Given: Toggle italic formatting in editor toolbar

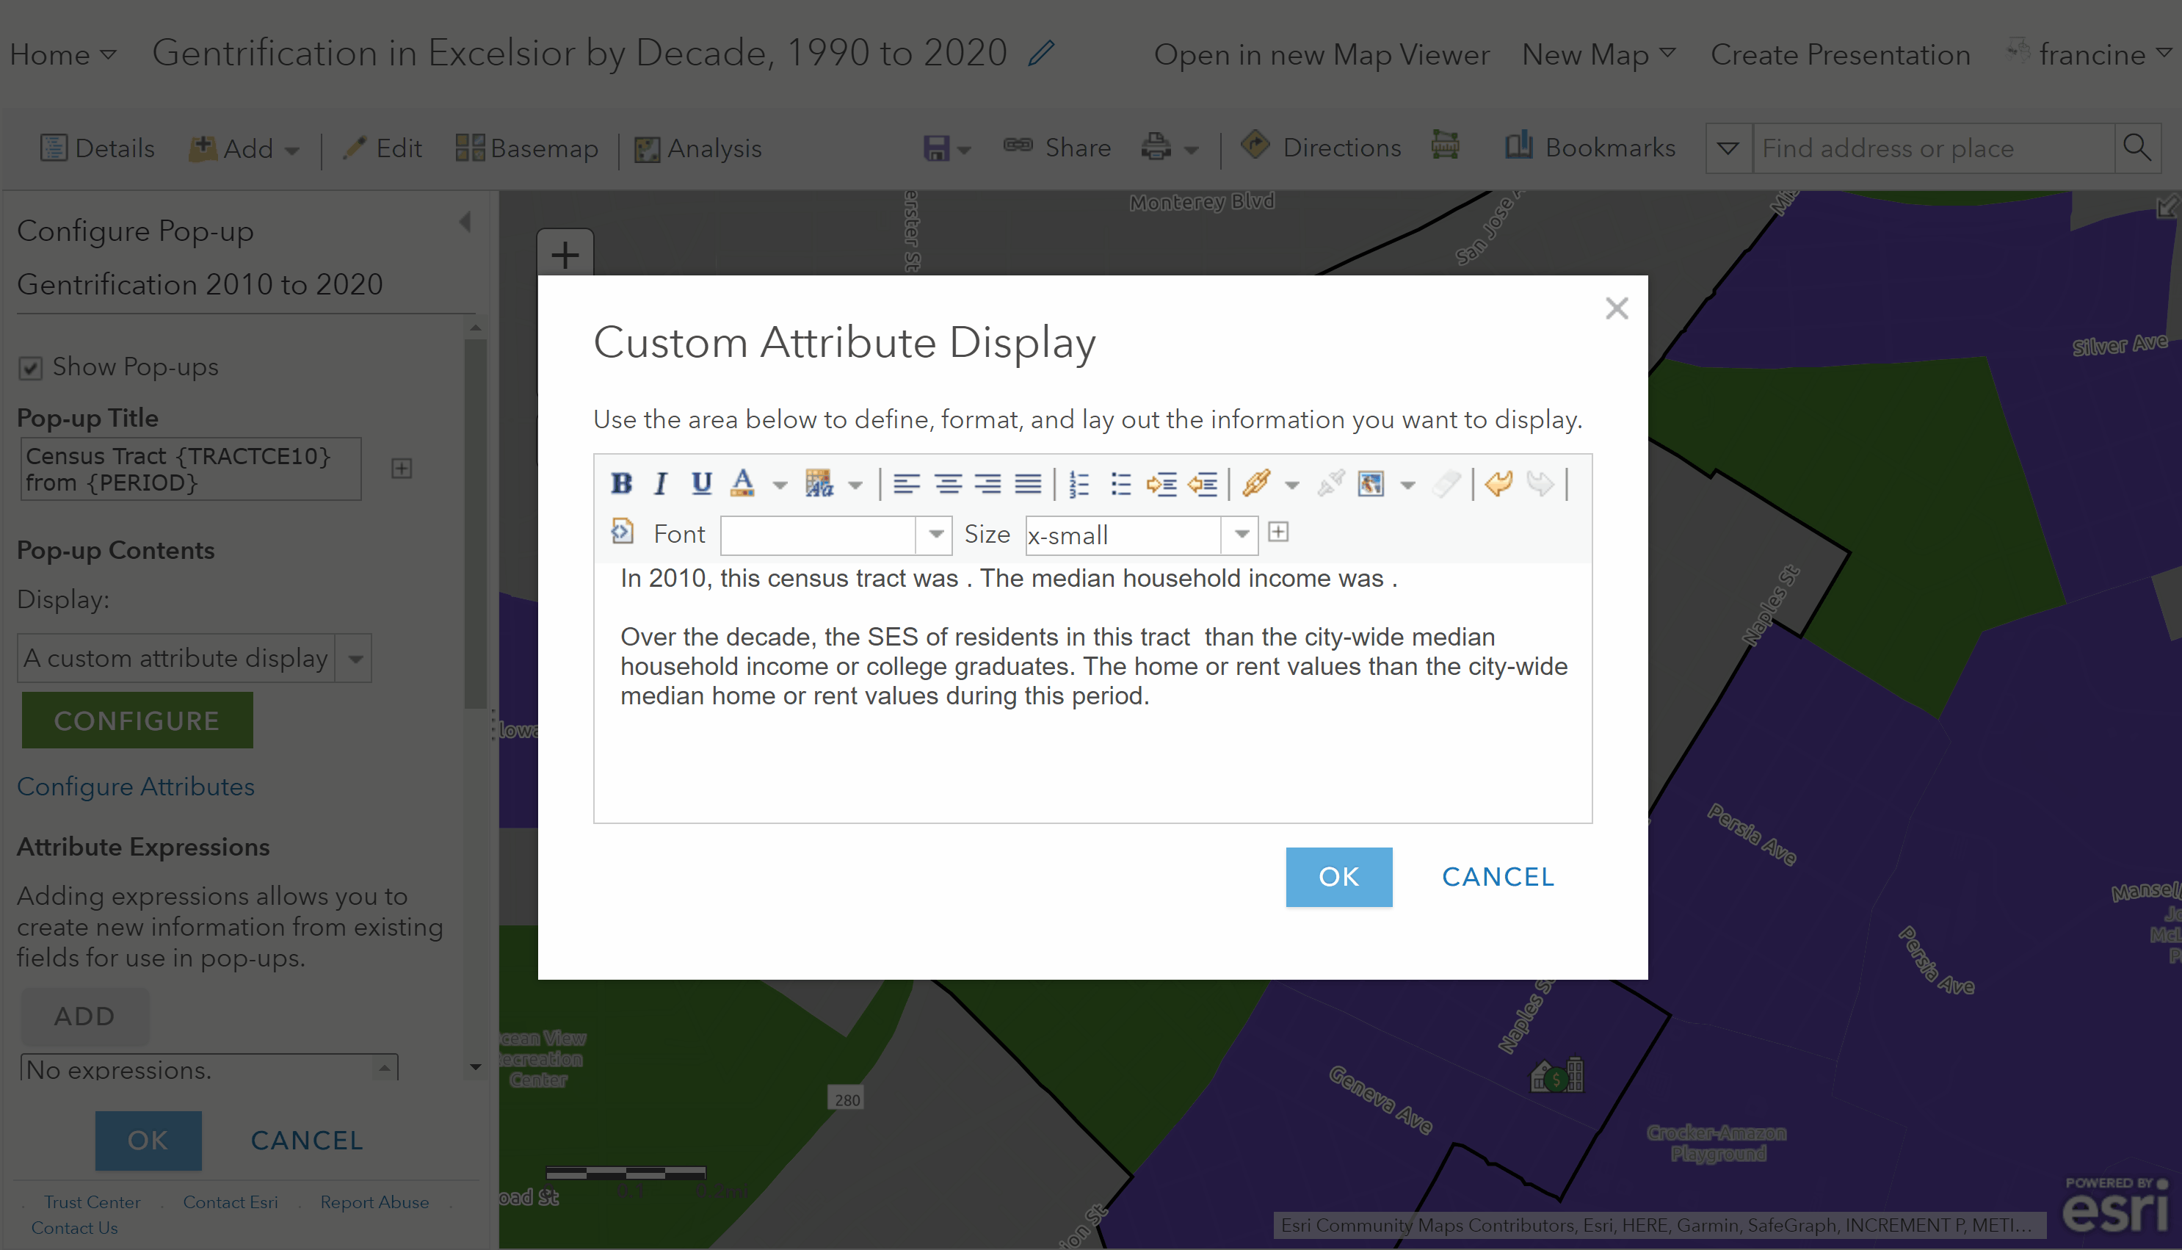Looking at the screenshot, I should [x=660, y=483].
